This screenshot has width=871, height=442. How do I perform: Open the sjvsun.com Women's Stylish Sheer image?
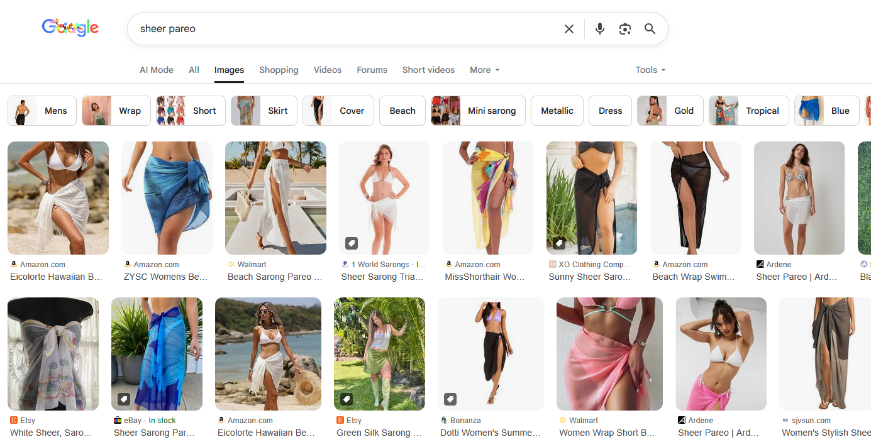click(825, 354)
